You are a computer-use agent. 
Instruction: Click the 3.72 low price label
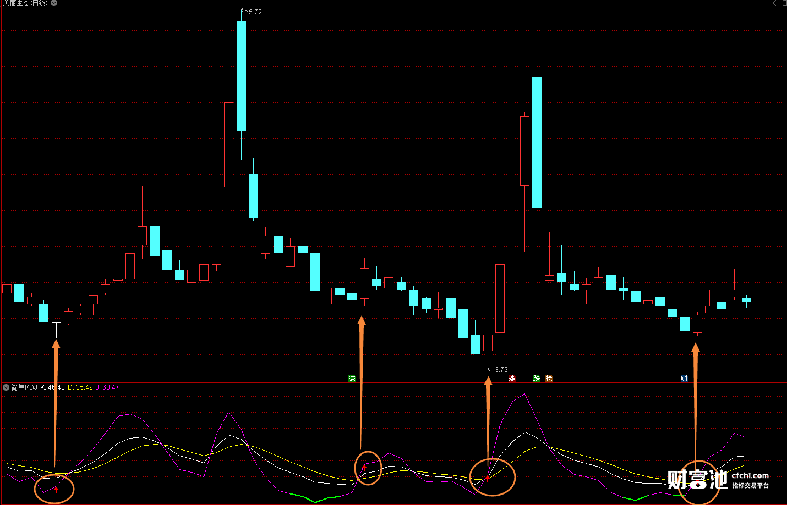pyautogui.click(x=501, y=370)
